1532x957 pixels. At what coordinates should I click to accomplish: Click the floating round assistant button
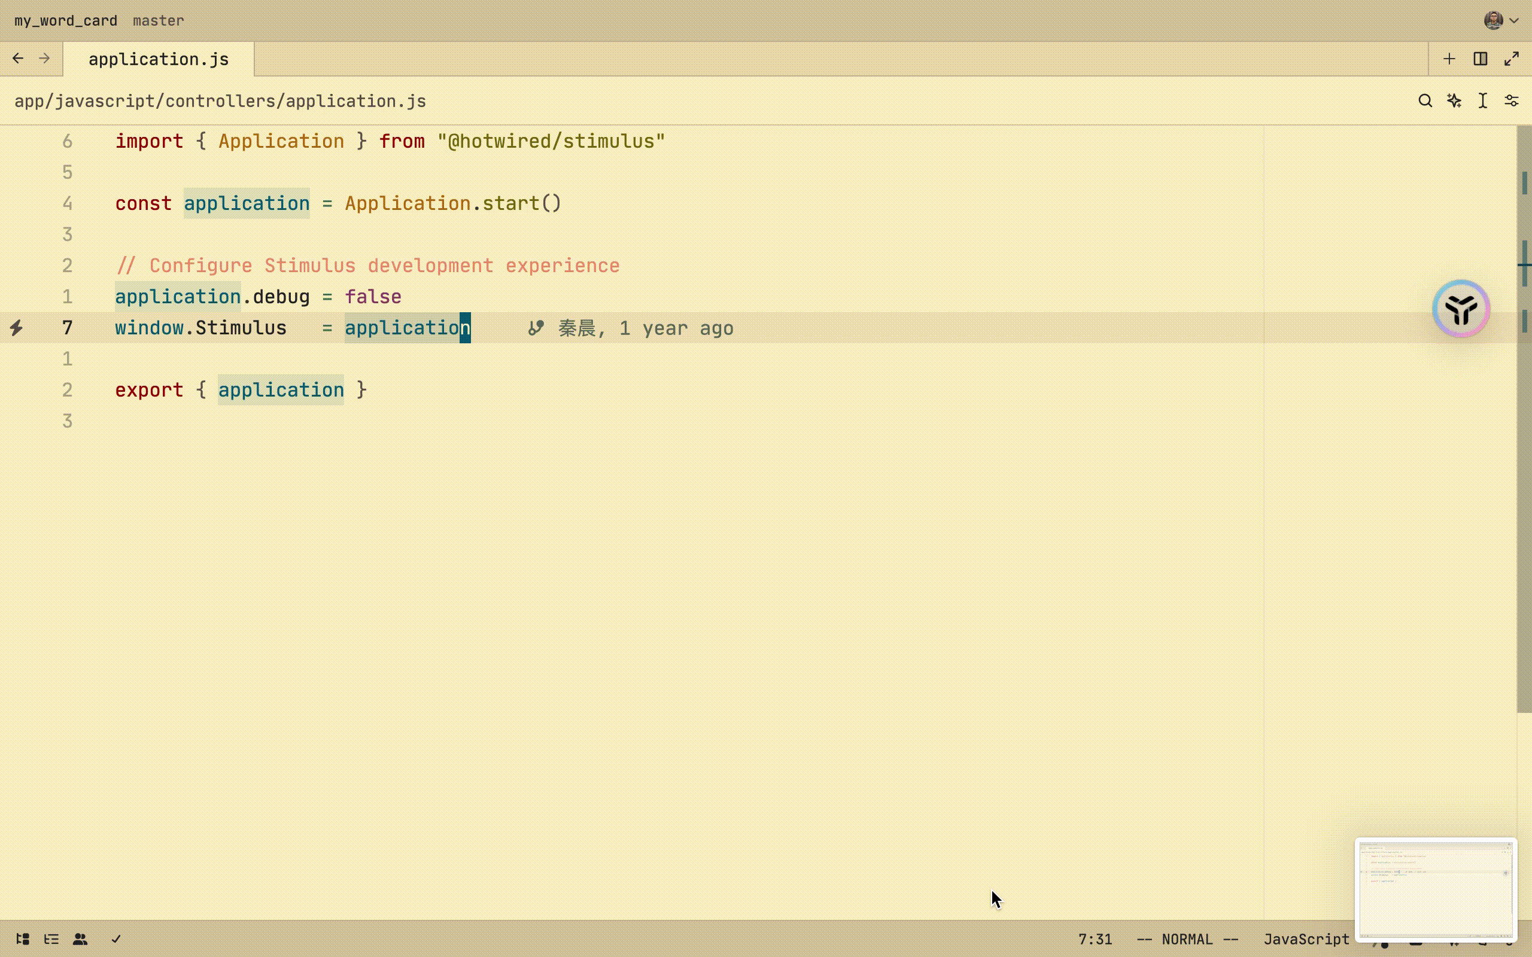(1461, 309)
